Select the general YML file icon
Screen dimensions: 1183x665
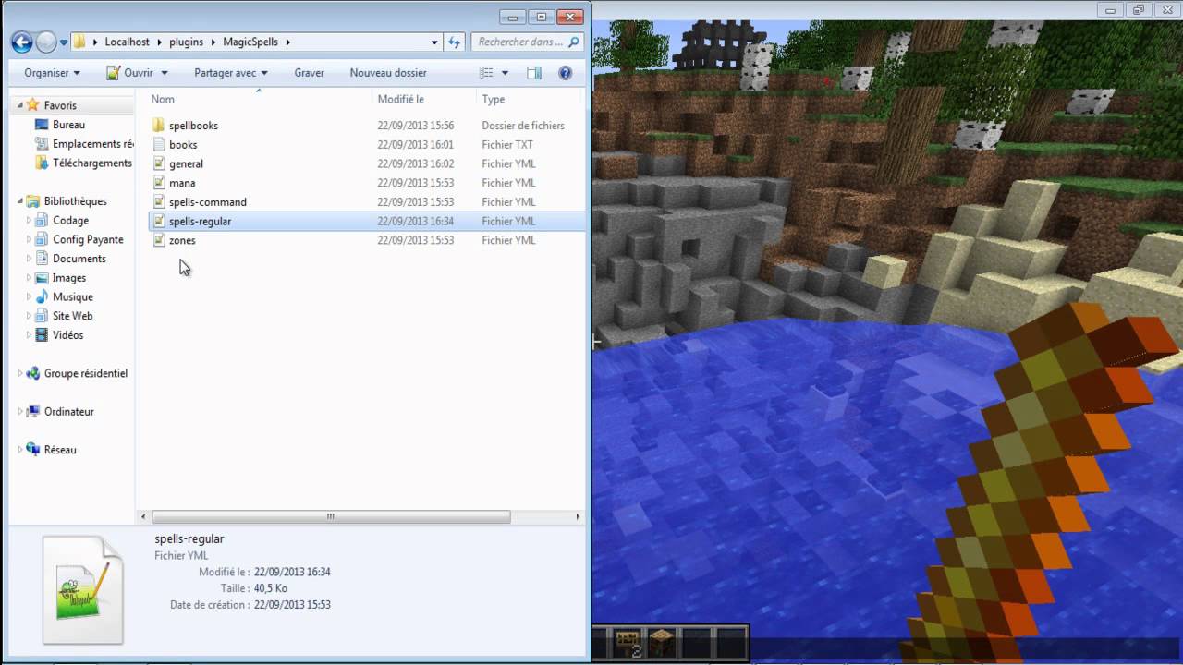pos(158,163)
